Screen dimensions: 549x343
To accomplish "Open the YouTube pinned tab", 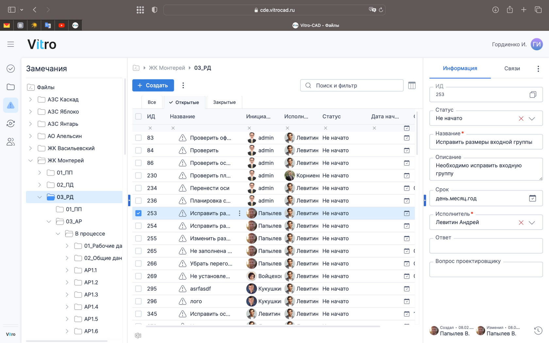I will pyautogui.click(x=61, y=25).
